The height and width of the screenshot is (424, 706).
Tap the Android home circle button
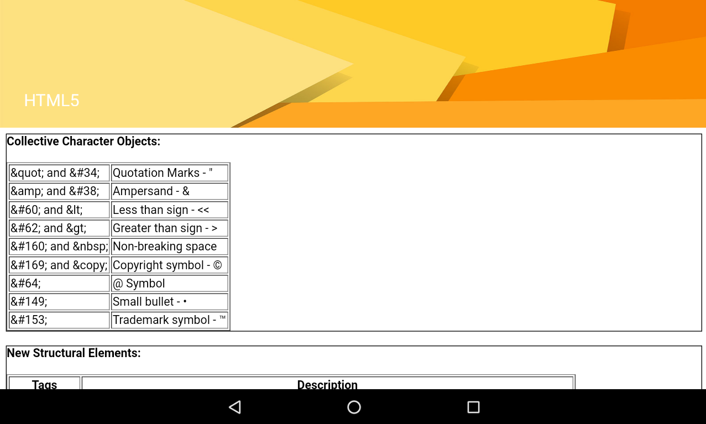(x=354, y=407)
